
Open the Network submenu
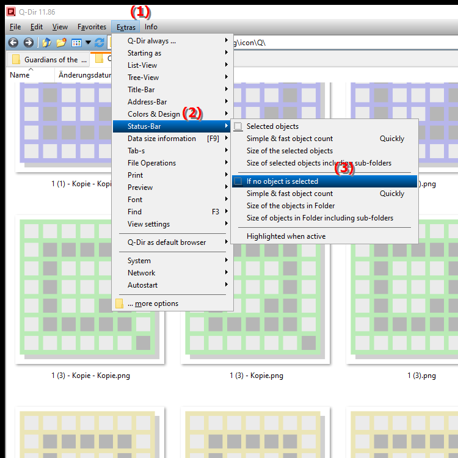[172, 273]
